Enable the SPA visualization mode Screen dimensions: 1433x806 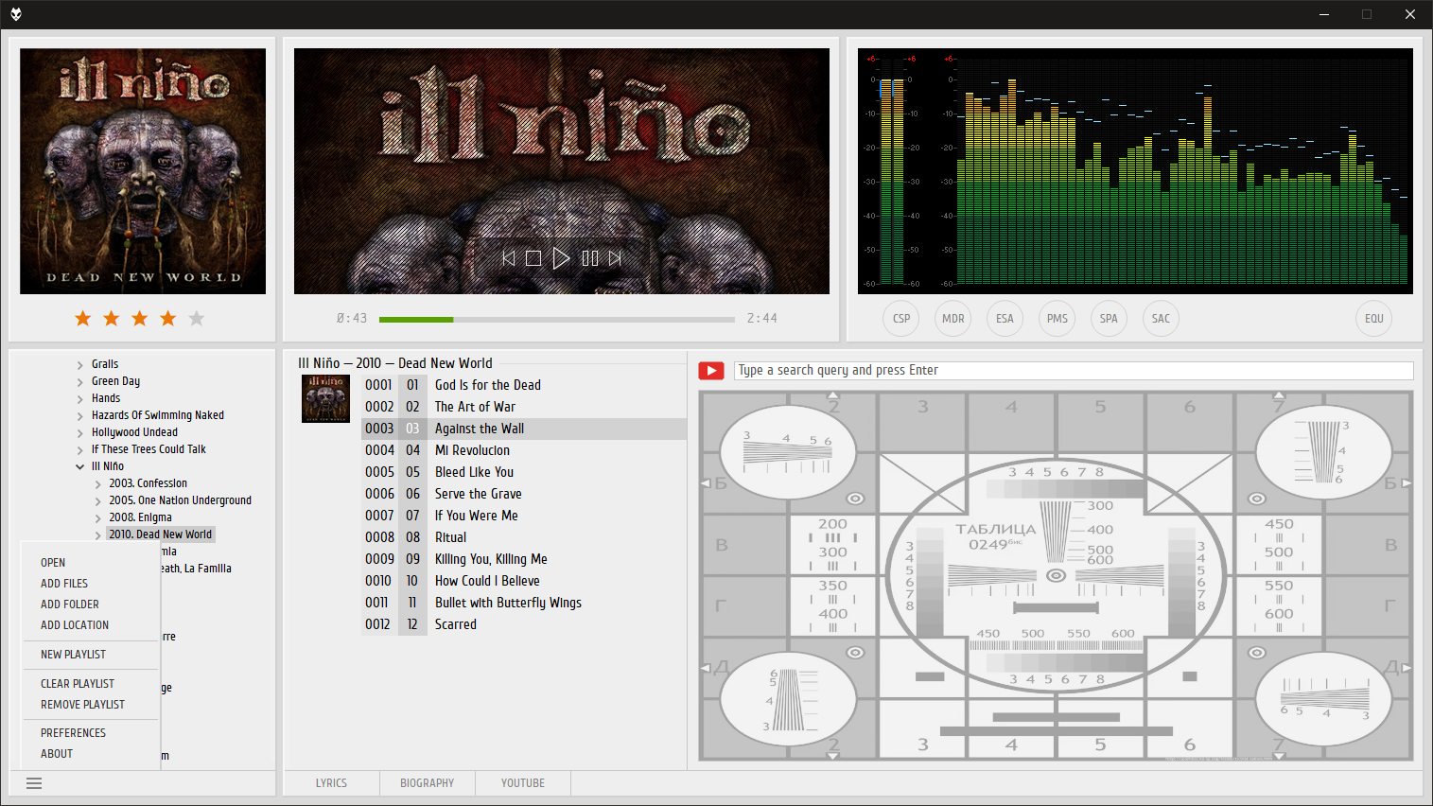click(x=1109, y=319)
